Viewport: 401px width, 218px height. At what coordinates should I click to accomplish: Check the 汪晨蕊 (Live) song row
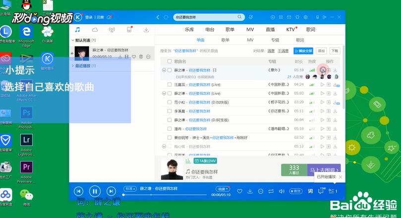[x=170, y=85]
